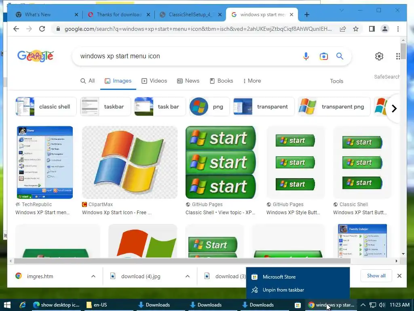Select the Books search tab
The width and height of the screenshot is (414, 311).
(221, 81)
